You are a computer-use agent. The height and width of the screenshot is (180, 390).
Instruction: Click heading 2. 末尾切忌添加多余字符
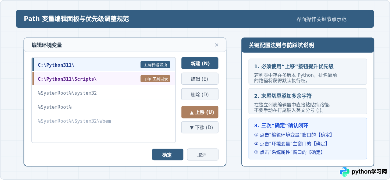pos(283,96)
